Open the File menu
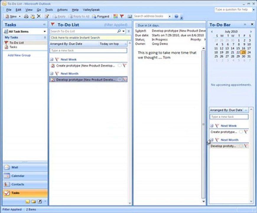The height and width of the screenshot is (213, 257). [x=9, y=10]
